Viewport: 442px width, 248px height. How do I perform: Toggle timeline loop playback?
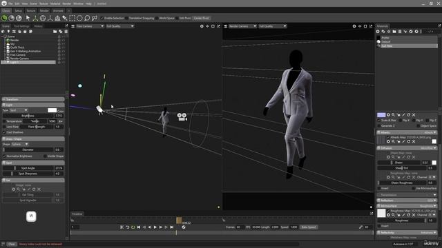[133, 227]
